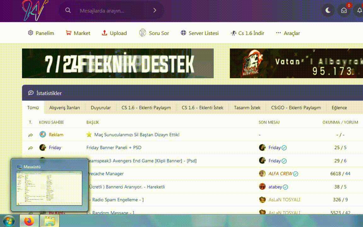Switch to CS 1.6 - Eklenti Paylaşım tab

pyautogui.click(x=146, y=108)
